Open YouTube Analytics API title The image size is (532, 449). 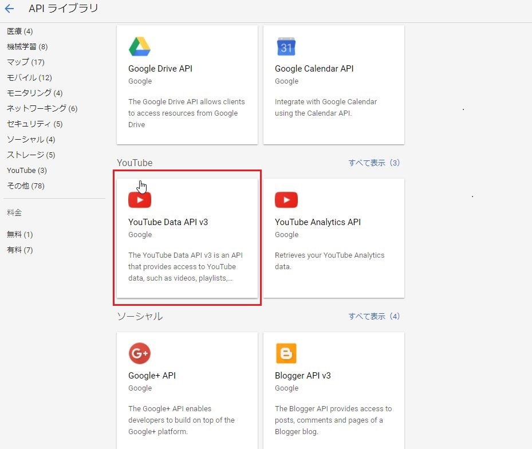pyautogui.click(x=318, y=222)
